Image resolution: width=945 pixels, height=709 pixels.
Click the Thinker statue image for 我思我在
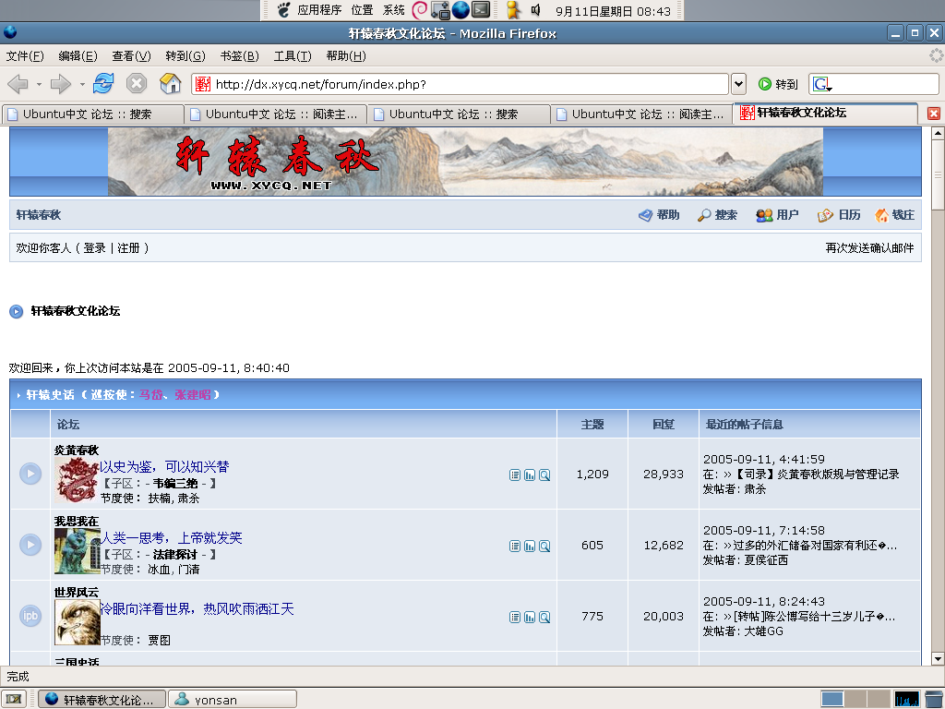point(78,551)
